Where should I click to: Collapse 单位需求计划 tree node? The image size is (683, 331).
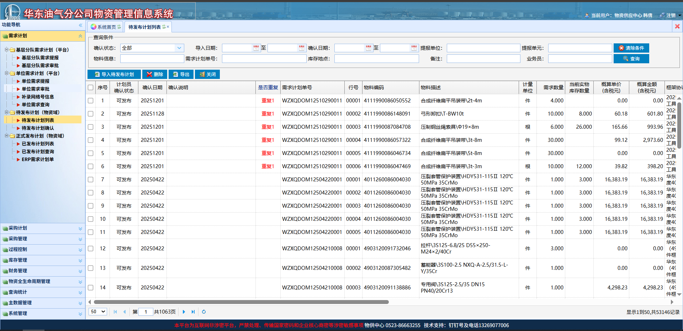tap(6, 73)
